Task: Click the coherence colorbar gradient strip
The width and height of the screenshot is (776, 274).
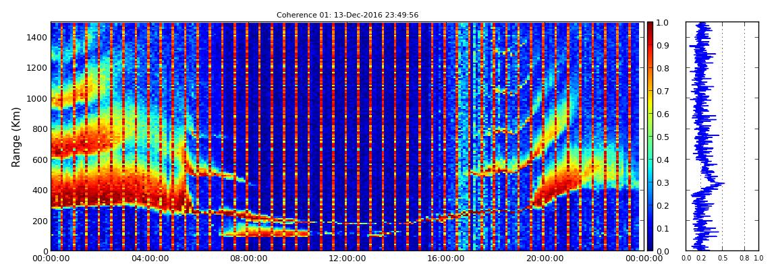Action: [x=650, y=136]
